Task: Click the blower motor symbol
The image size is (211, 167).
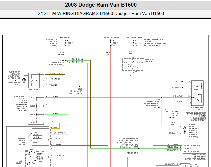Action: click(184, 130)
